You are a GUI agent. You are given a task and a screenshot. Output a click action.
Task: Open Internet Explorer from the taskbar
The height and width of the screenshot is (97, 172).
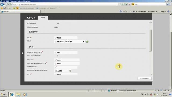tap(12, 95)
